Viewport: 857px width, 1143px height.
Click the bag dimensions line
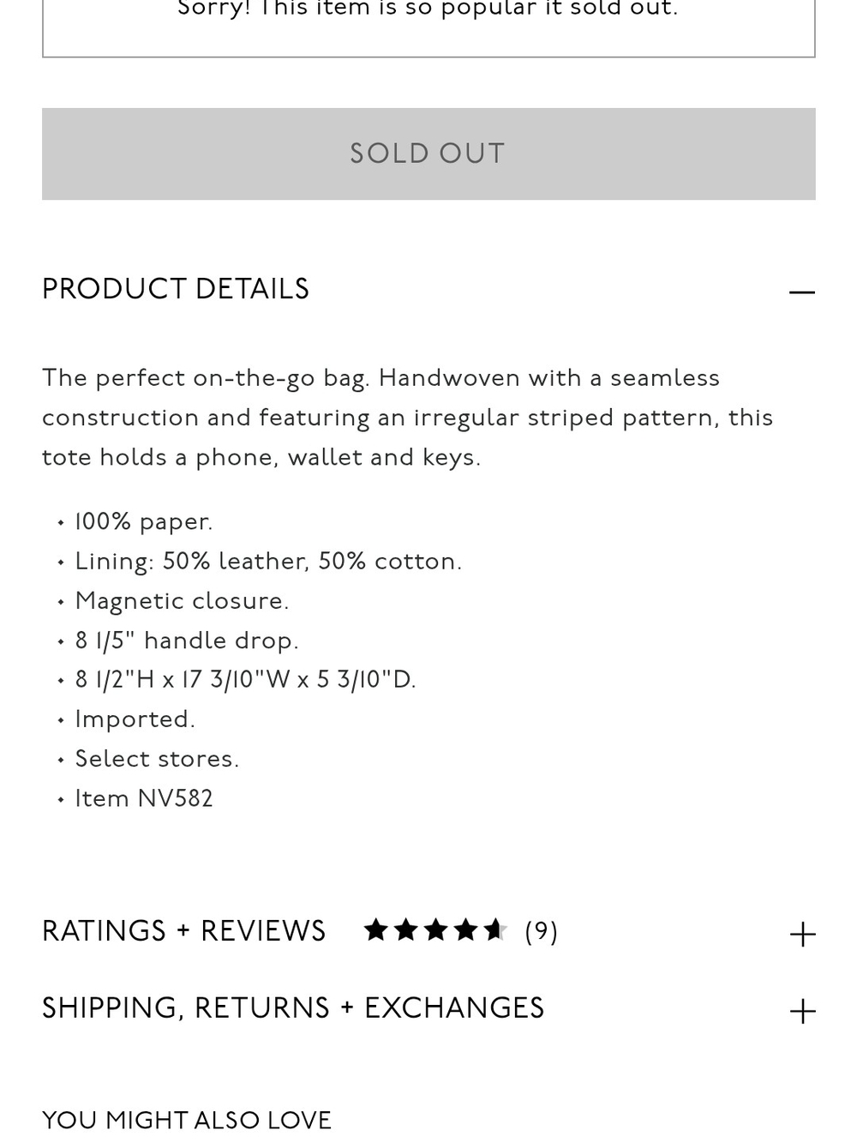(x=245, y=681)
